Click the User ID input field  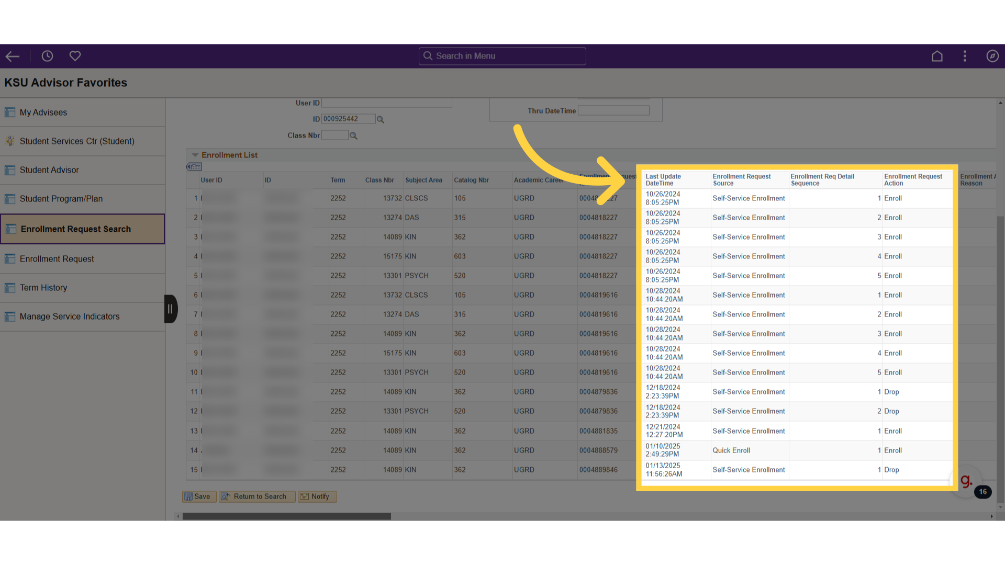pyautogui.click(x=387, y=103)
